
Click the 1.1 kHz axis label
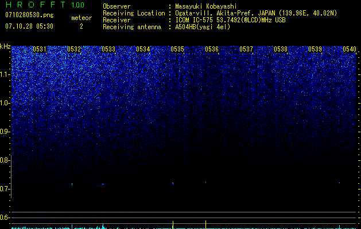pos(5,74)
